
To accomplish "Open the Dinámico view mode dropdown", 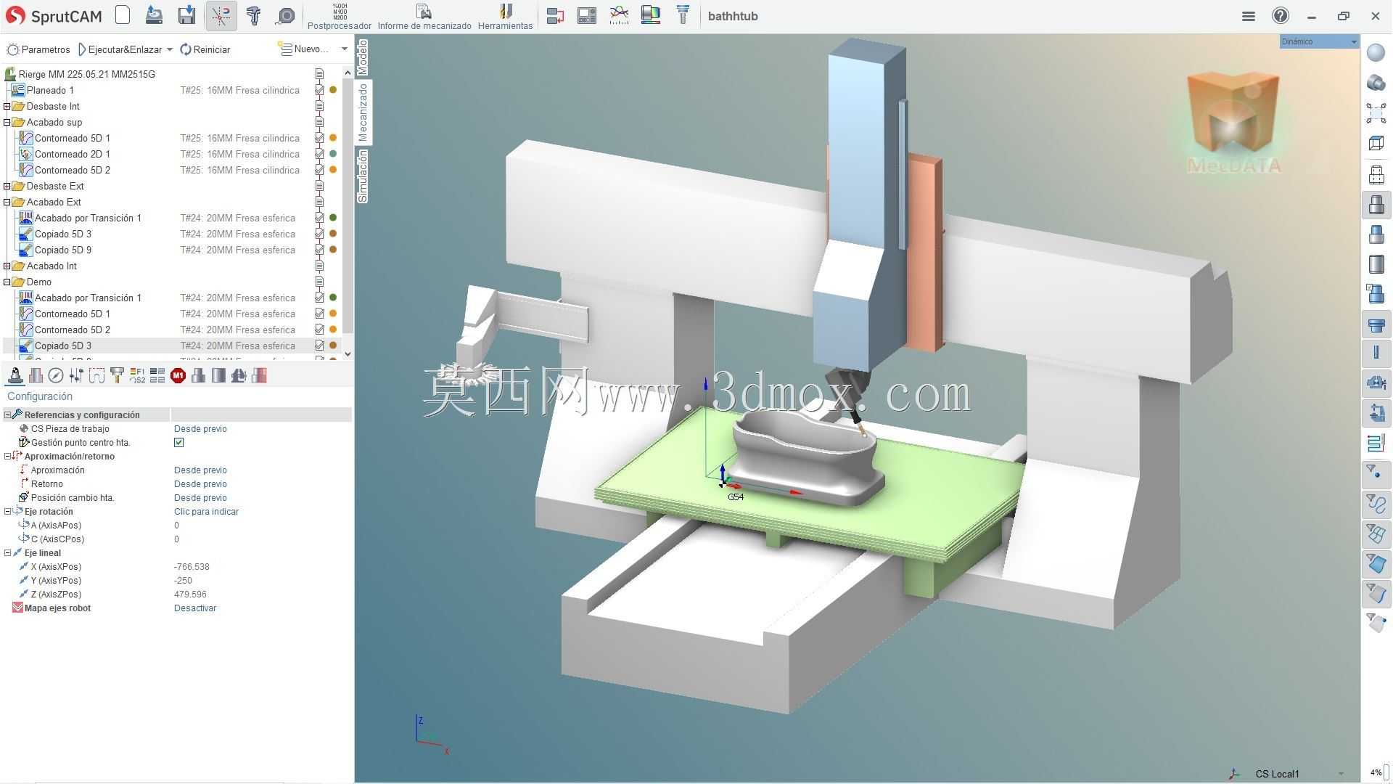I will click(1319, 41).
